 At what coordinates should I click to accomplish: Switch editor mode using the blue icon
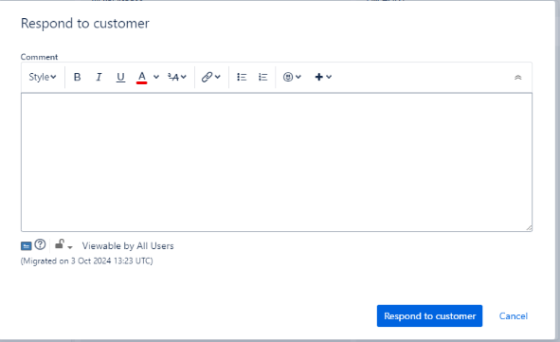tap(27, 245)
